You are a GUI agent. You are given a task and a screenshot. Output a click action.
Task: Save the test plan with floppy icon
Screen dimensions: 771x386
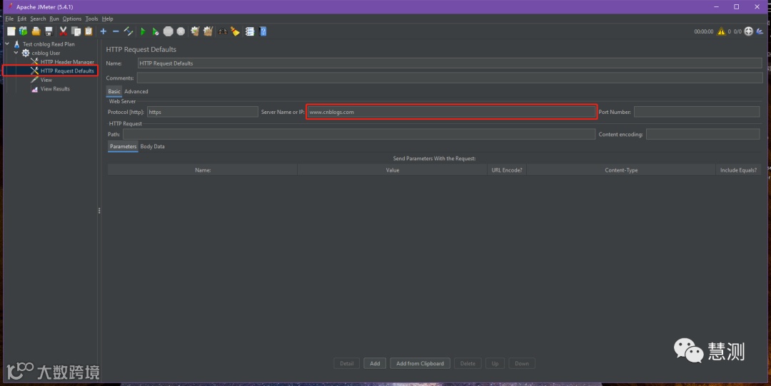pyautogui.click(x=49, y=31)
